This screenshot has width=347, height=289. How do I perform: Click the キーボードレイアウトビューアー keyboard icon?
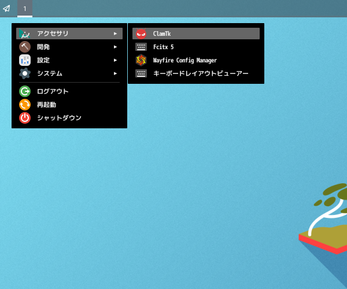141,73
